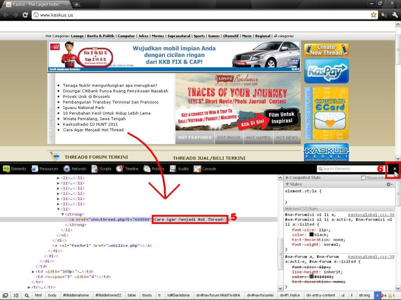401x300 pixels.
Task: Open the Computer category link
Action: [126, 36]
